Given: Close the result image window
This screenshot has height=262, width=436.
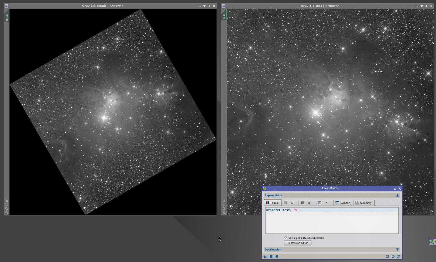Looking at the screenshot, I should click(x=214, y=6).
